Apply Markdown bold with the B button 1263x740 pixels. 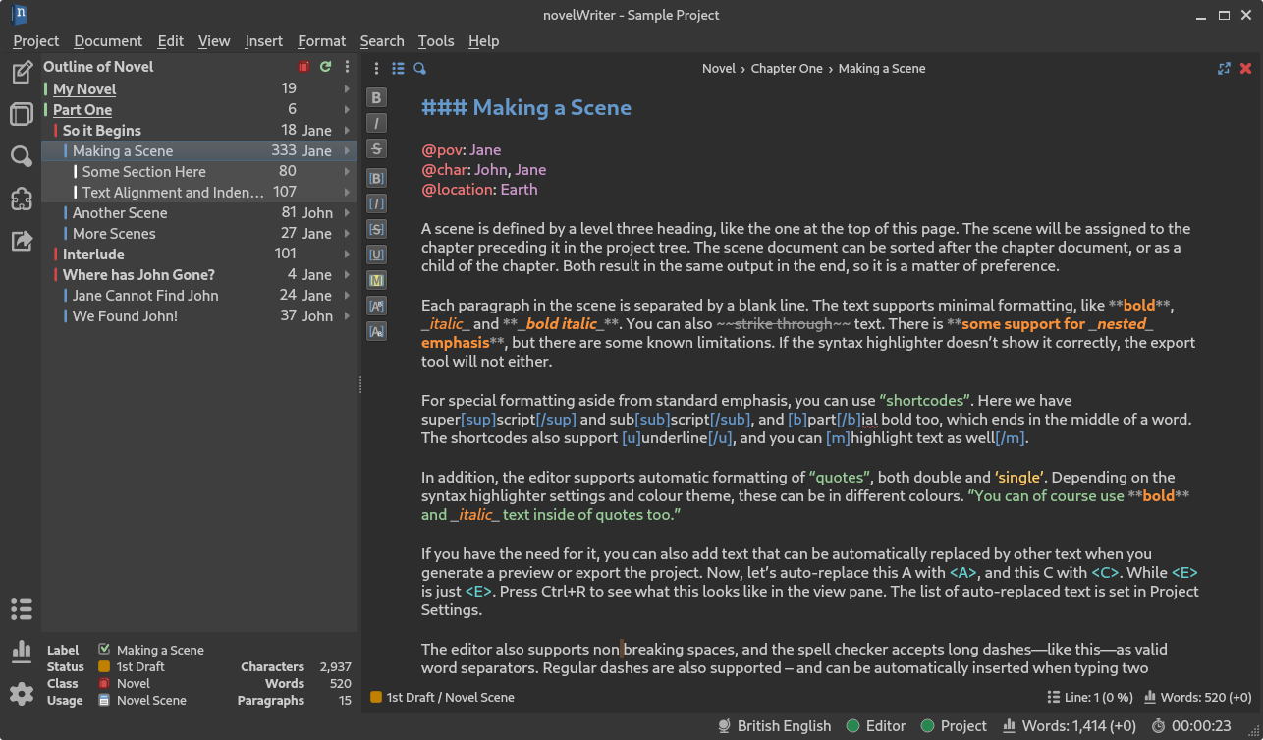point(376,97)
